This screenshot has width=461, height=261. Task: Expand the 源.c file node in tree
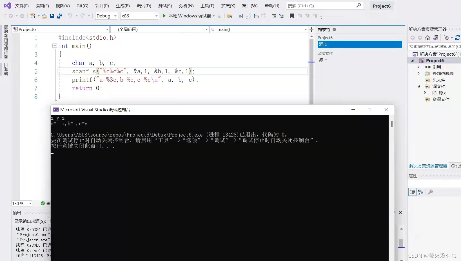click(425, 93)
